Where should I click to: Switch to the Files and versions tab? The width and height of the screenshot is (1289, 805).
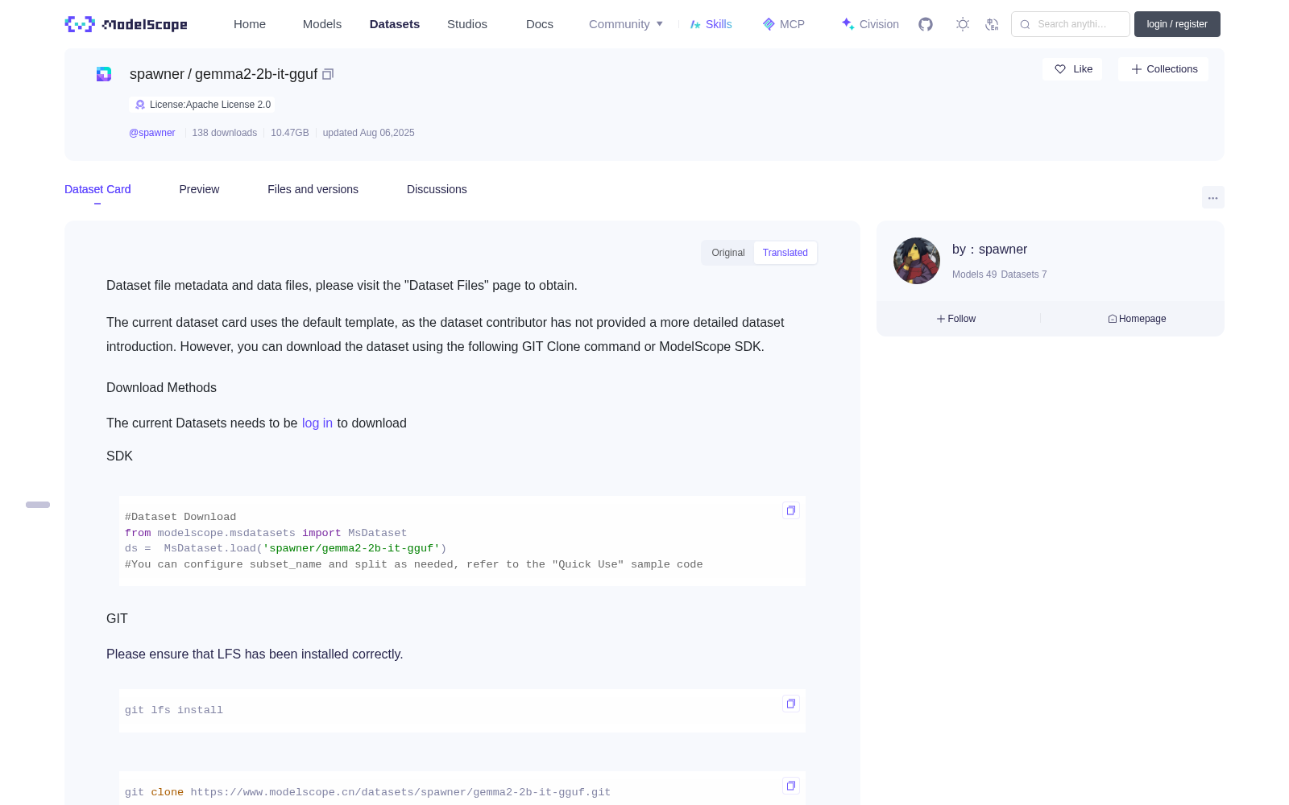tap(313, 189)
